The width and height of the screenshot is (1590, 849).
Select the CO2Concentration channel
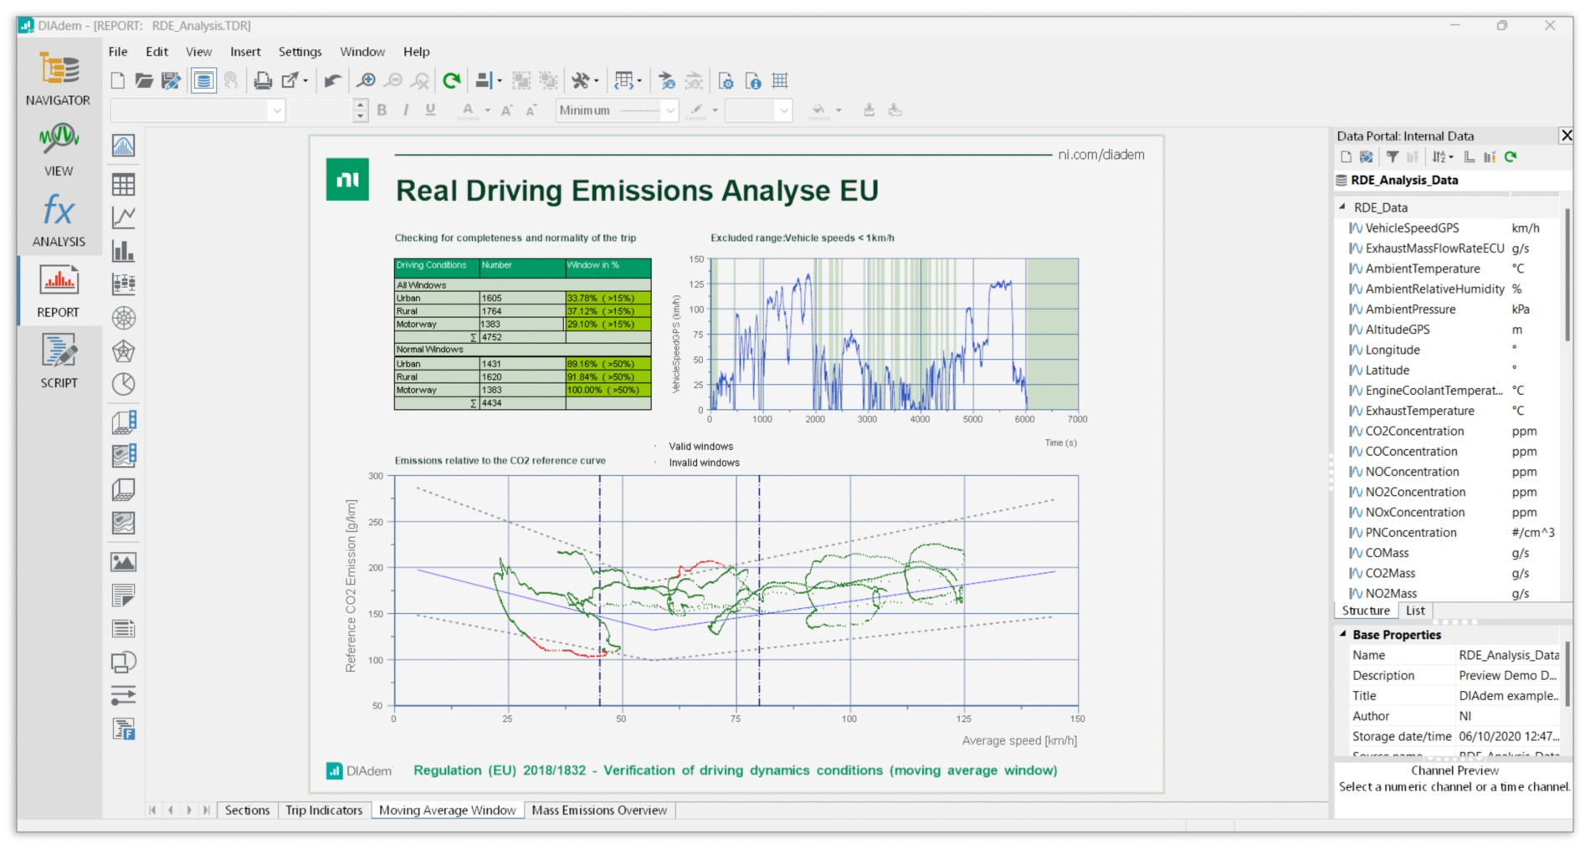click(x=1414, y=431)
